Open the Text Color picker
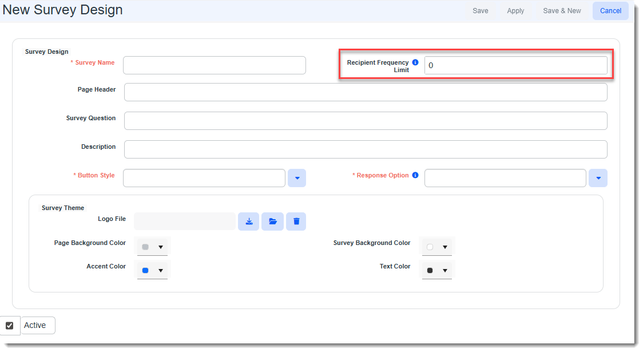 click(x=437, y=270)
